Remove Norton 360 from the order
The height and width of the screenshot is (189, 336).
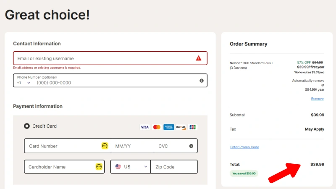(317, 99)
